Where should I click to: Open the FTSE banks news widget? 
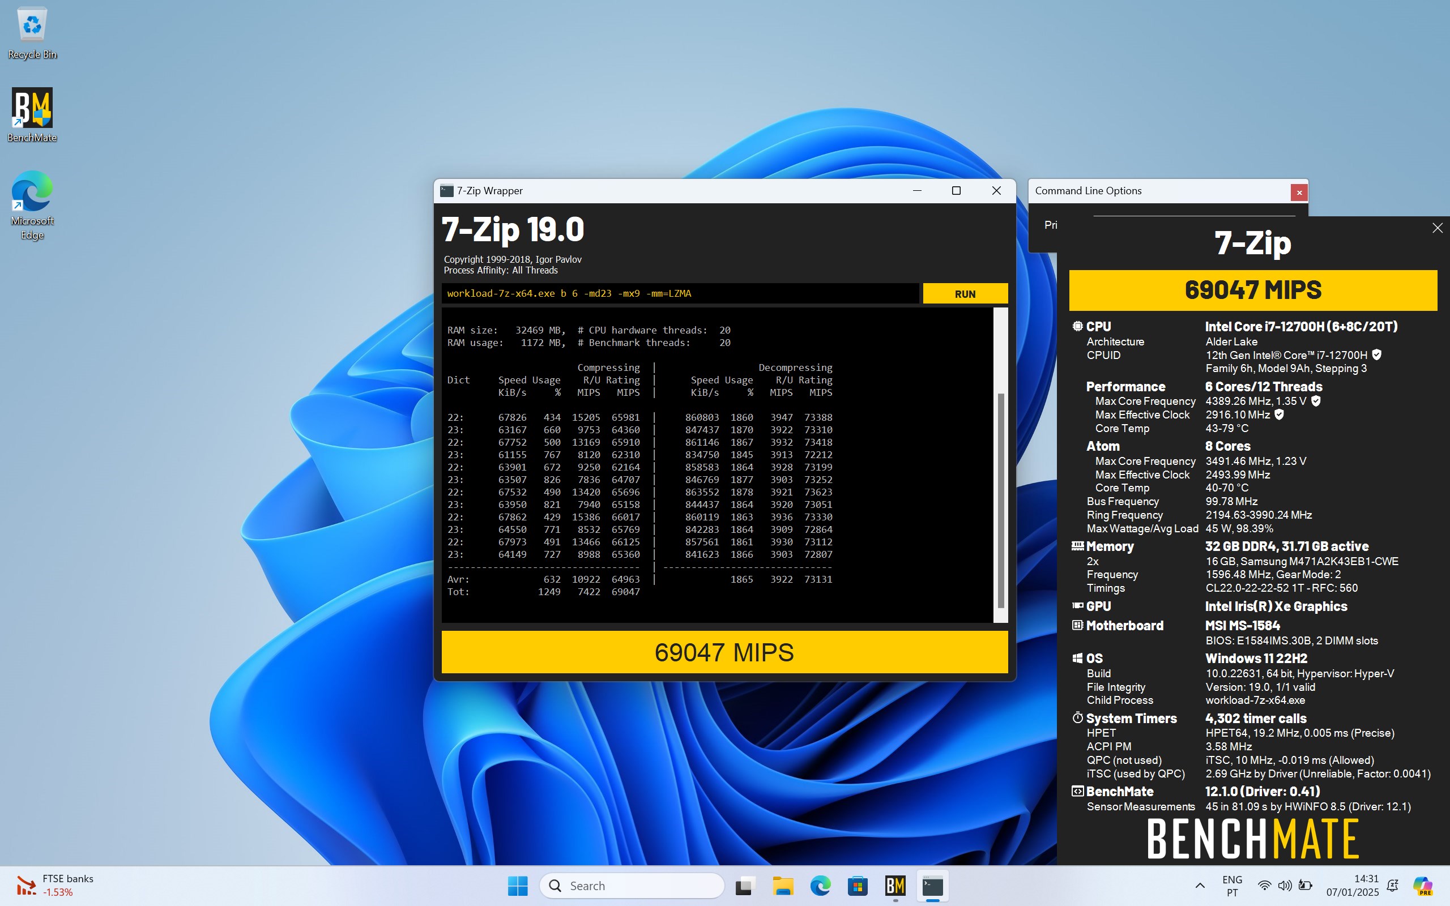[55, 886]
